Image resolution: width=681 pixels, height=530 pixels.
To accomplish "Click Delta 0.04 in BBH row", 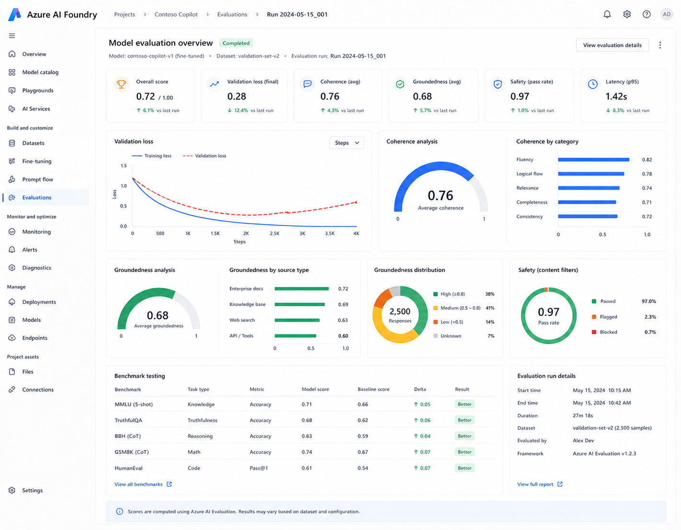I will (x=422, y=436).
